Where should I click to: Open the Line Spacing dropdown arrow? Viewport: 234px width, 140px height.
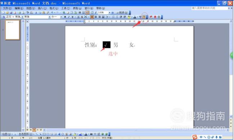(x=109, y=17)
